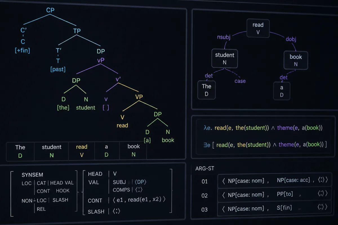
Task: Select the det label above 'The D'
Action: pyautogui.click(x=209, y=75)
